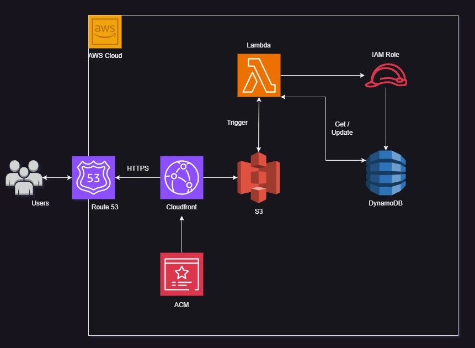Click the Users group icon

24,177
